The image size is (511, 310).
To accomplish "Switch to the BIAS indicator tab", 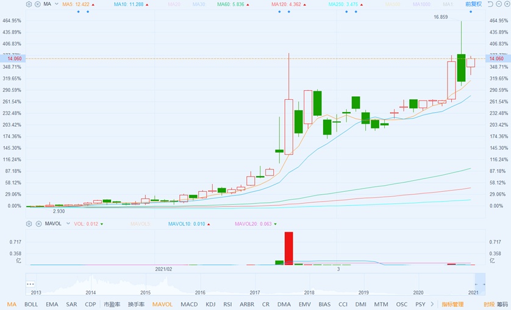I will point(324,304).
